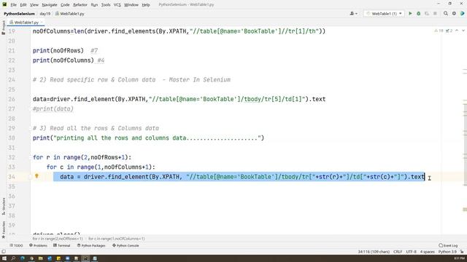
Task: Open the Terminal tool window
Action: [x=61, y=246]
